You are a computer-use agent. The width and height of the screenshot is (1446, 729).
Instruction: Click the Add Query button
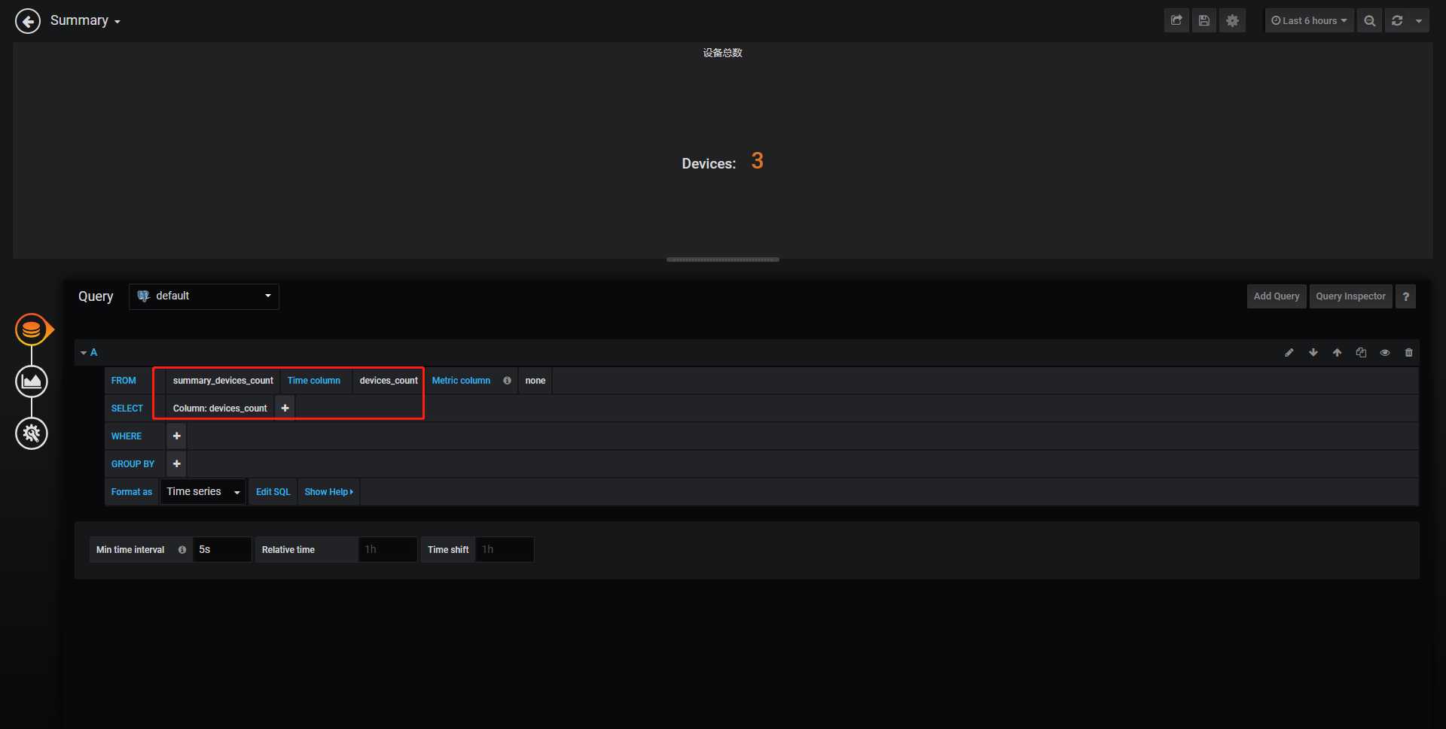coord(1277,296)
